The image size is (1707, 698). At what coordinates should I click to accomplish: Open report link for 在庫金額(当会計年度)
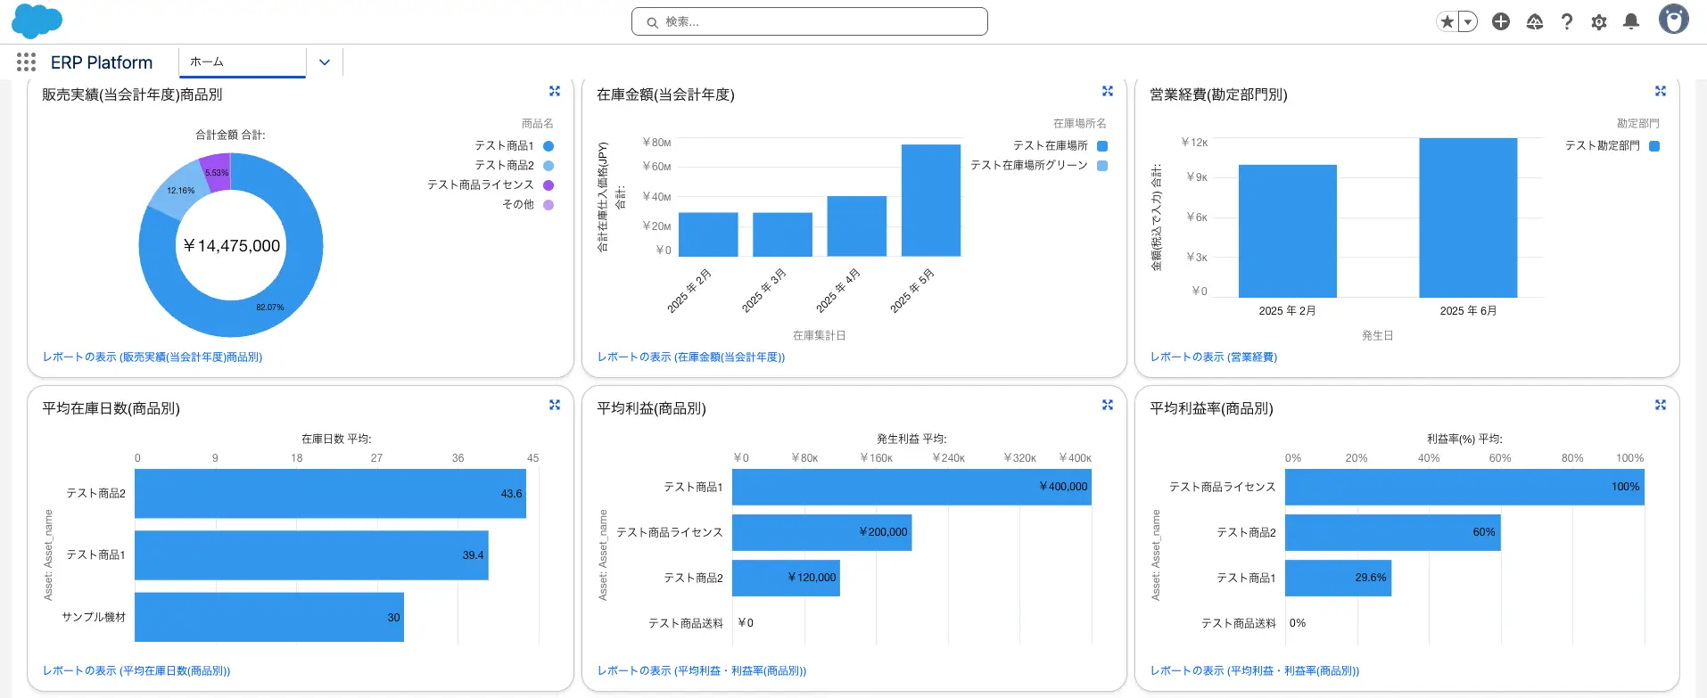[x=691, y=357]
